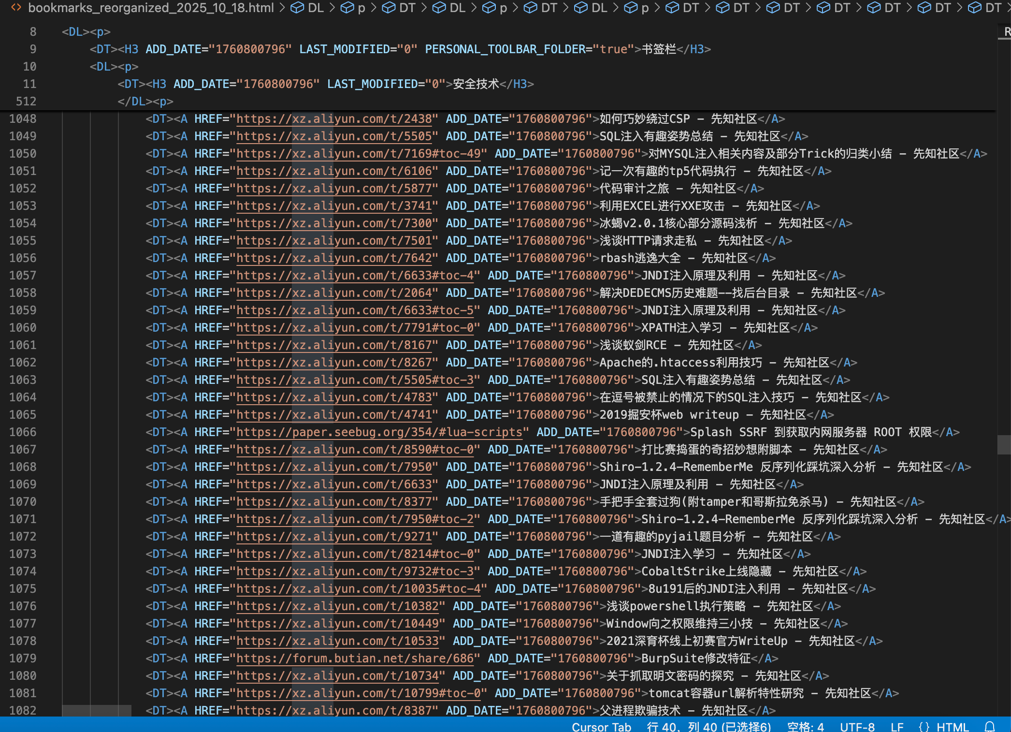
Task: Click the notification bell in status bar
Action: pos(990,726)
